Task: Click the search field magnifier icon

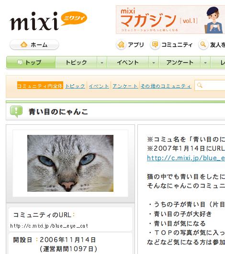Action: click(x=200, y=85)
